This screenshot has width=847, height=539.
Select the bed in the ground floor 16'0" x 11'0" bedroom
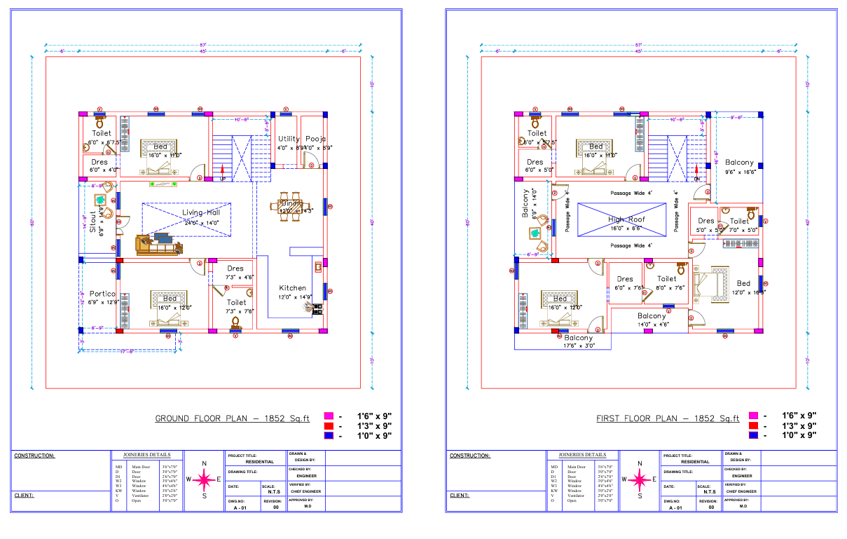click(x=160, y=156)
